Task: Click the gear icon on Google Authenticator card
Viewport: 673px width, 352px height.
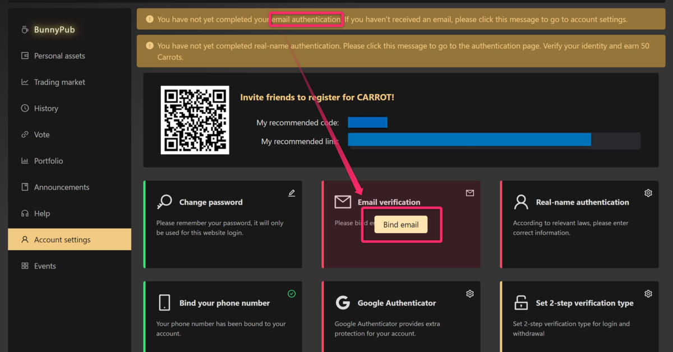Action: [470, 294]
